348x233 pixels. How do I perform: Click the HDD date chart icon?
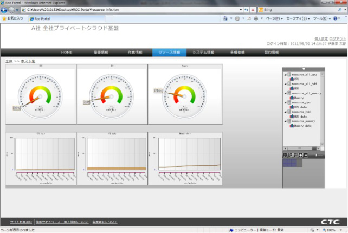tap(291, 116)
